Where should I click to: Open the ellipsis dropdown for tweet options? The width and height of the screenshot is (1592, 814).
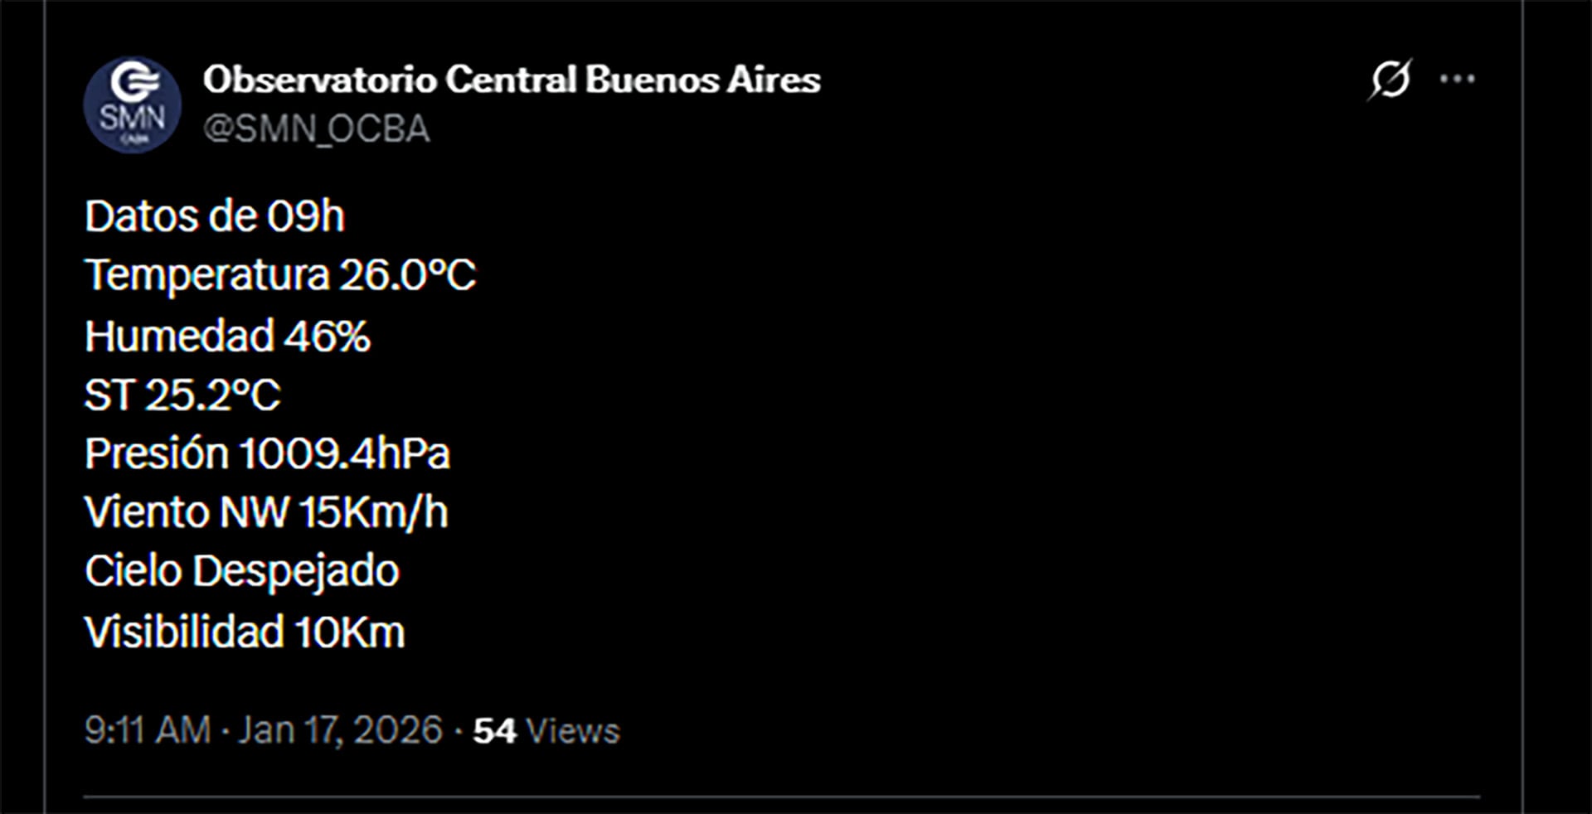coord(1456,79)
